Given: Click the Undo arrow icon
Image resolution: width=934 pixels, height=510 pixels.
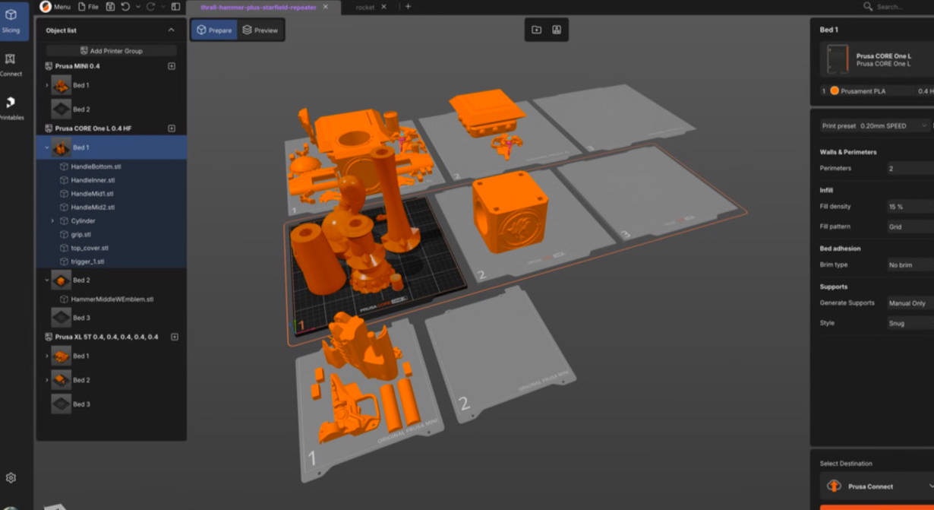Looking at the screenshot, I should [x=125, y=7].
